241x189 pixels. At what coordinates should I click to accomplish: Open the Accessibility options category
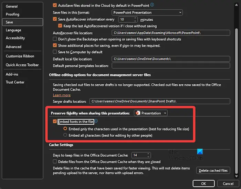[22, 38]
